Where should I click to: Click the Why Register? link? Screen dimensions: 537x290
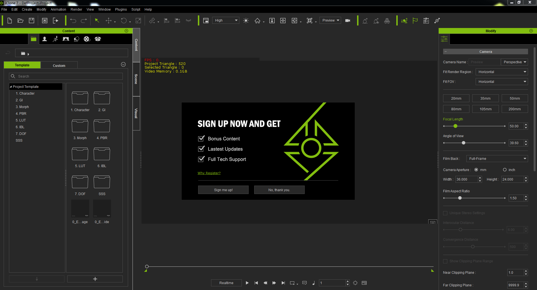(x=209, y=173)
